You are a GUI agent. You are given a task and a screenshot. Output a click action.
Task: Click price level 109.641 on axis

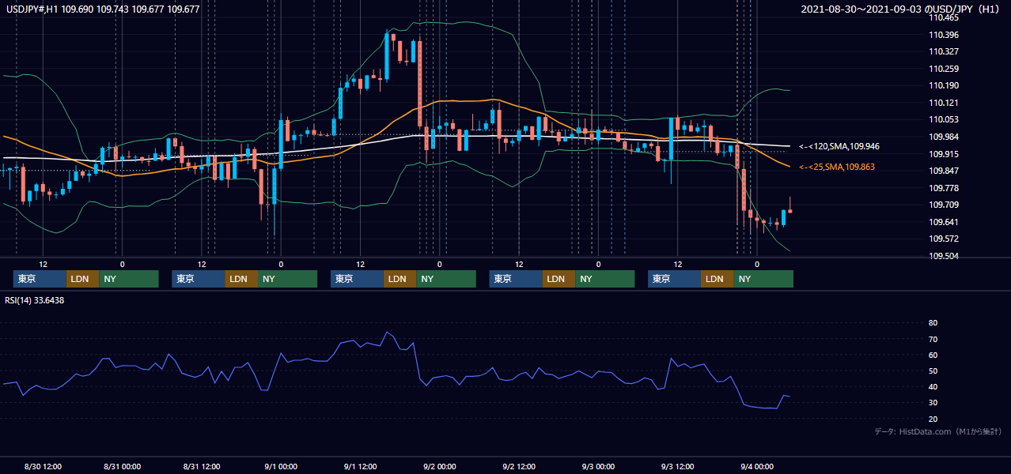click(x=944, y=222)
